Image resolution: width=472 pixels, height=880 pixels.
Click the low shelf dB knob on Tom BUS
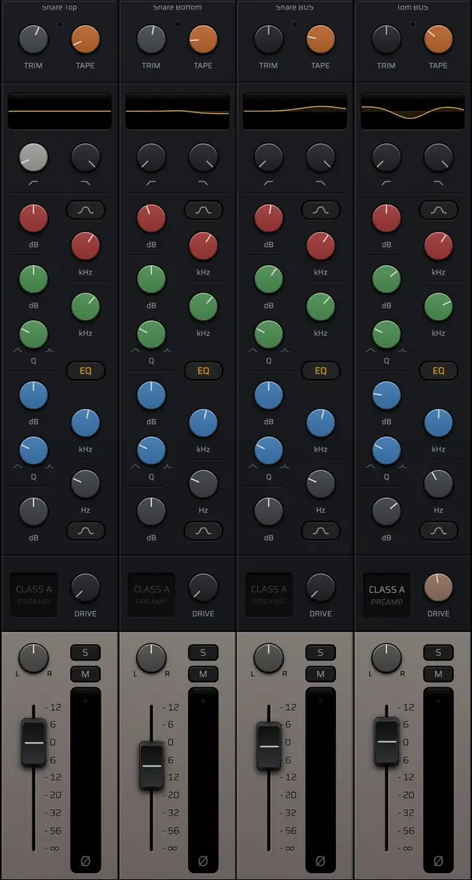pos(386,511)
